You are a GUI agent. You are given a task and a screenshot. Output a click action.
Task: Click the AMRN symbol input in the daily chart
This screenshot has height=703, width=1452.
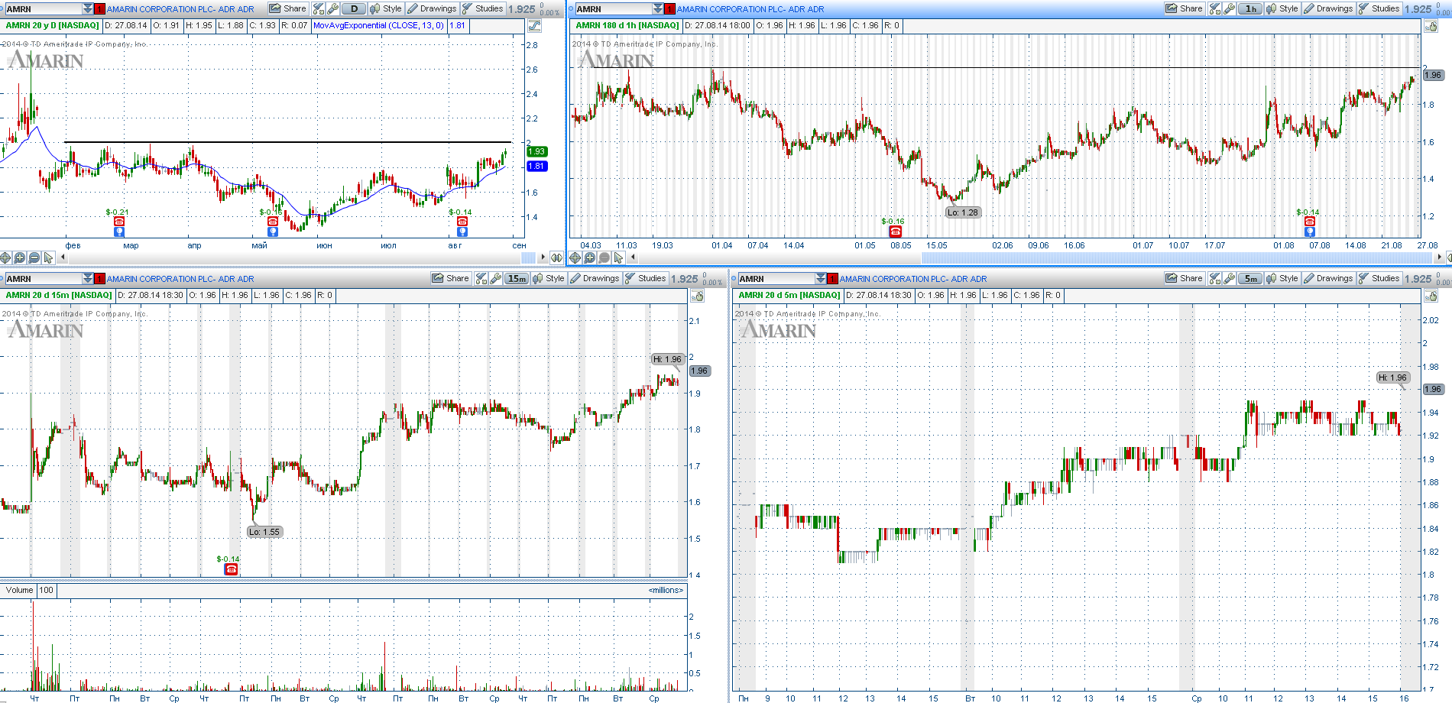[43, 9]
